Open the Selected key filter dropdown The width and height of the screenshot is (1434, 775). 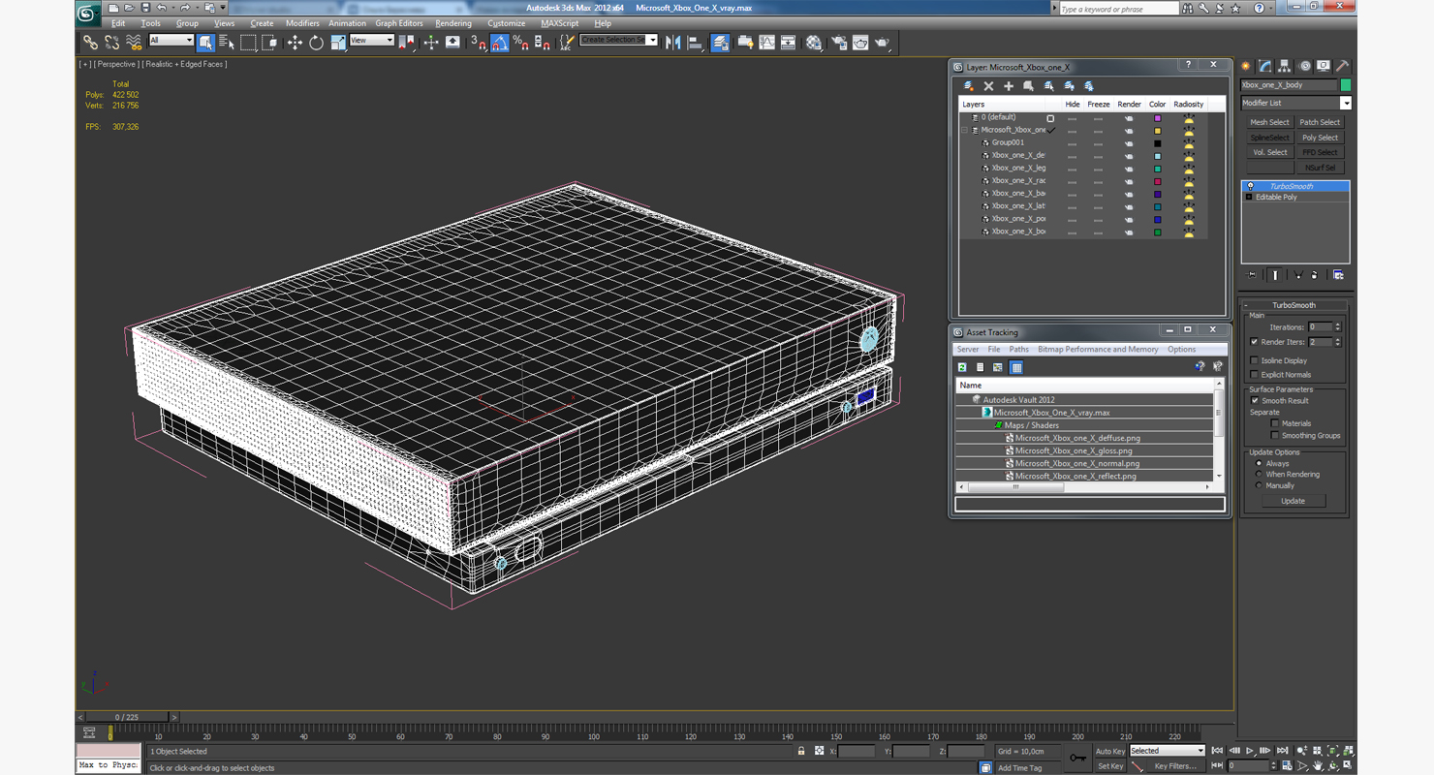point(1167,751)
